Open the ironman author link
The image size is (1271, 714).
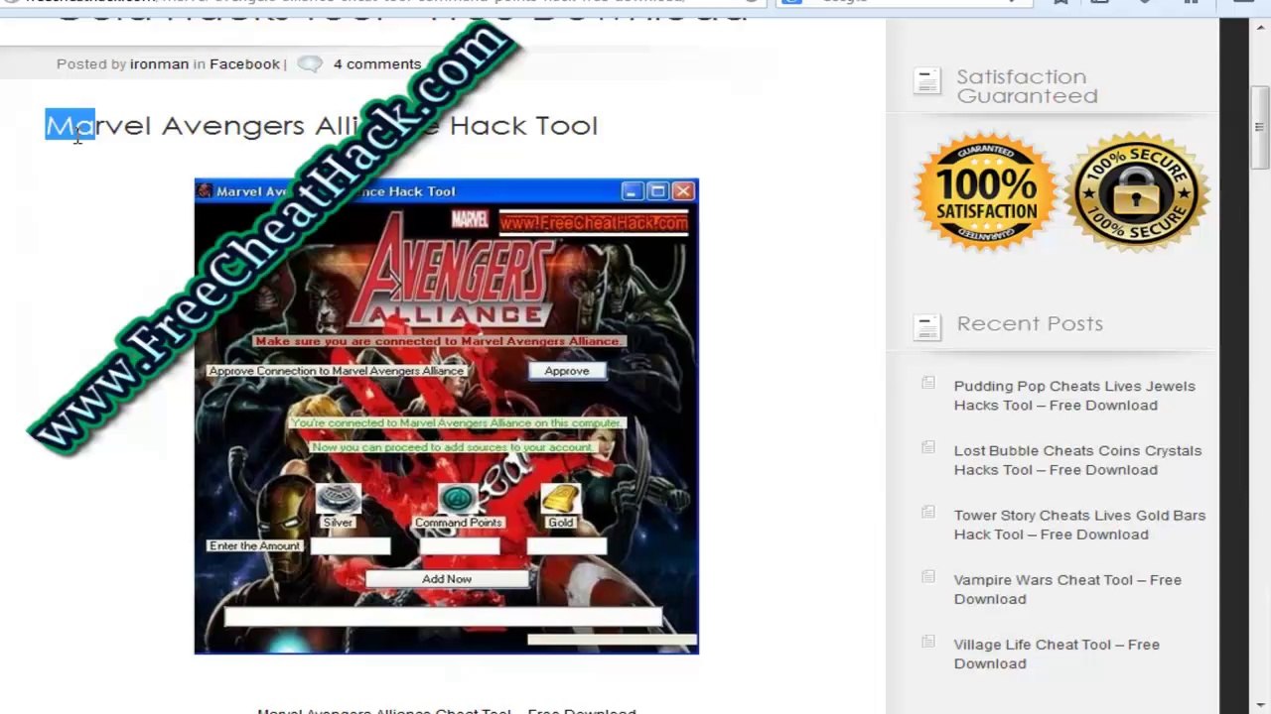pyautogui.click(x=159, y=63)
